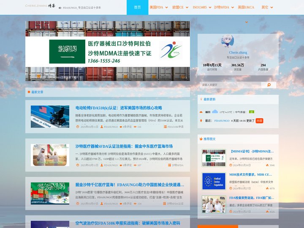Viewport: 304px width, 228px height.
Task: Click the clock icon of the wheelchair article
Action: 78,127
